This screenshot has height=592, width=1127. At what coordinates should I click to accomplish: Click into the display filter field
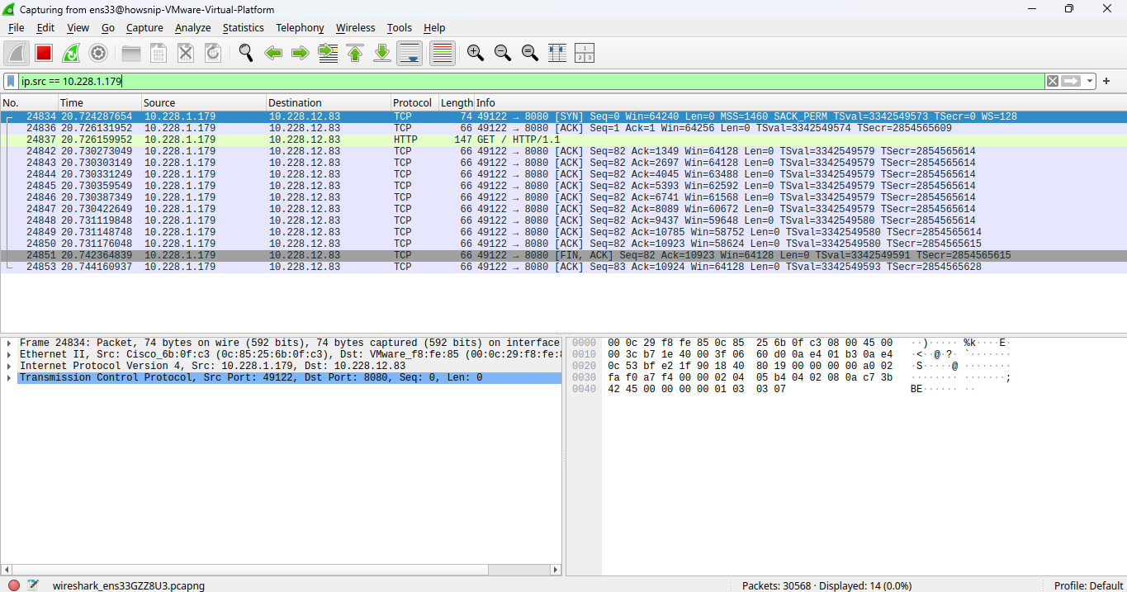coord(531,81)
